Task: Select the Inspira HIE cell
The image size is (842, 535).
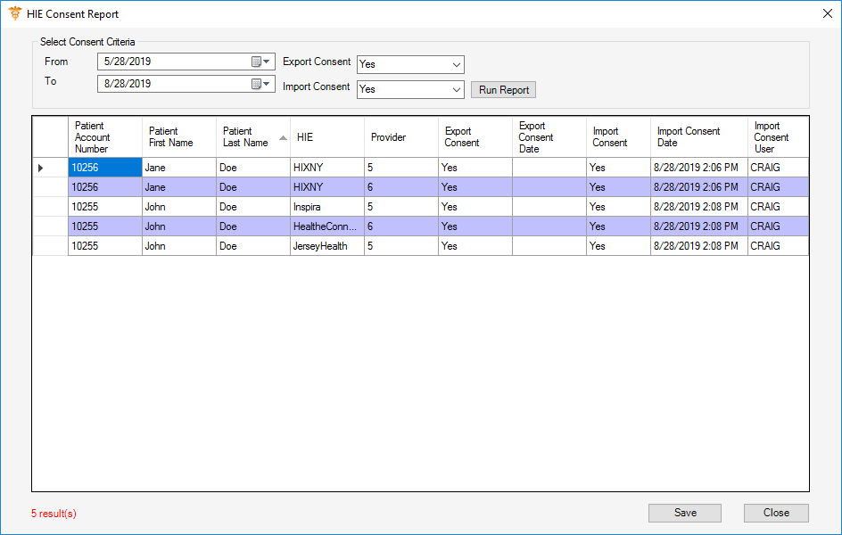Action: click(326, 207)
